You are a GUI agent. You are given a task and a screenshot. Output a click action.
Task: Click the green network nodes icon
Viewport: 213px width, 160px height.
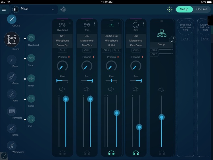click(170, 9)
